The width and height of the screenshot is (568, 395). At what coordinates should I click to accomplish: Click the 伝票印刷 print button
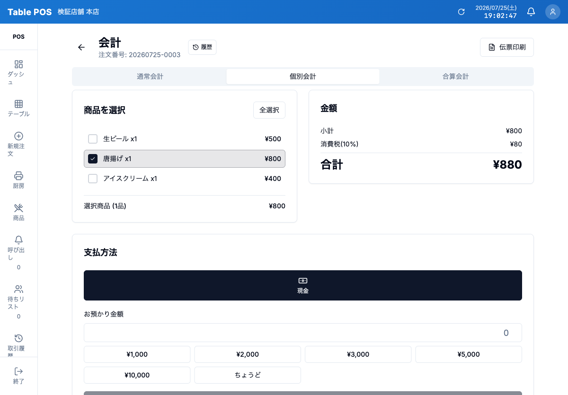(x=507, y=47)
